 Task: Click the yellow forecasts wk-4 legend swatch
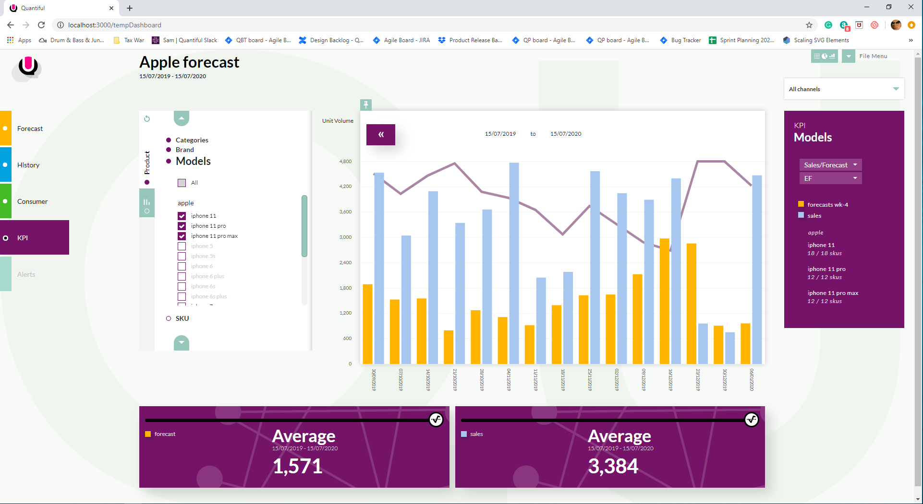click(x=801, y=204)
